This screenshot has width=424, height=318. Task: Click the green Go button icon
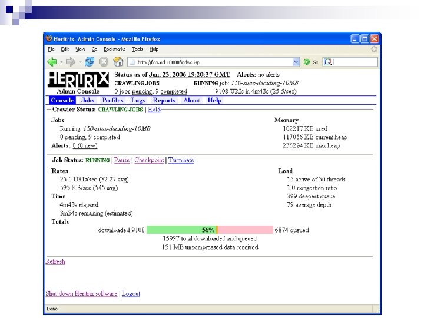[307, 62]
